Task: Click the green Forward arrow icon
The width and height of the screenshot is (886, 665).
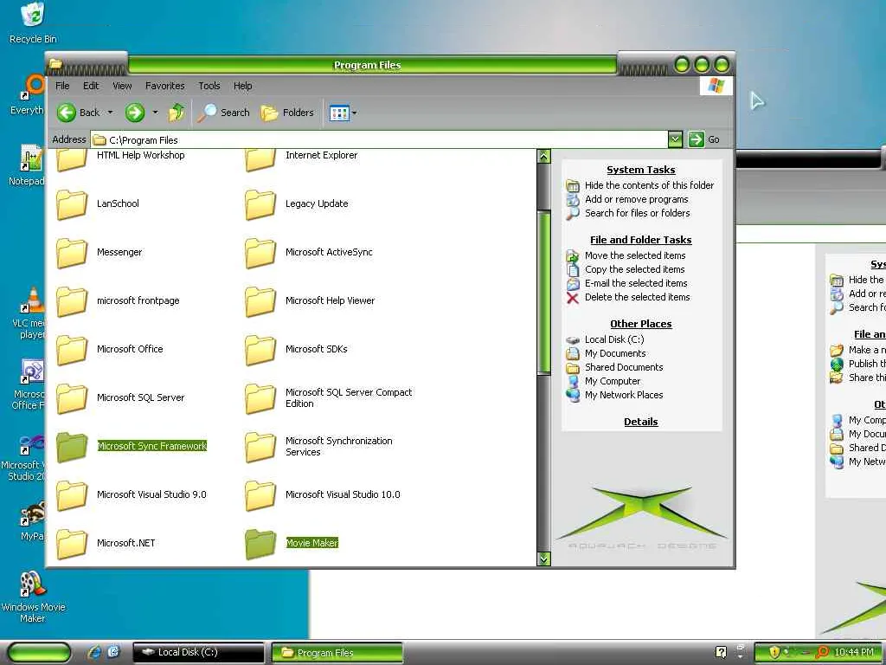Action: (134, 113)
